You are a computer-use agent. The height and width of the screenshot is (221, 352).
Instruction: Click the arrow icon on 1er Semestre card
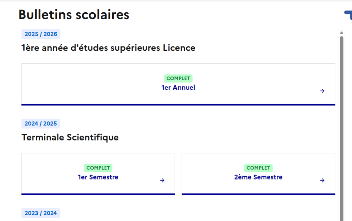[x=162, y=181]
